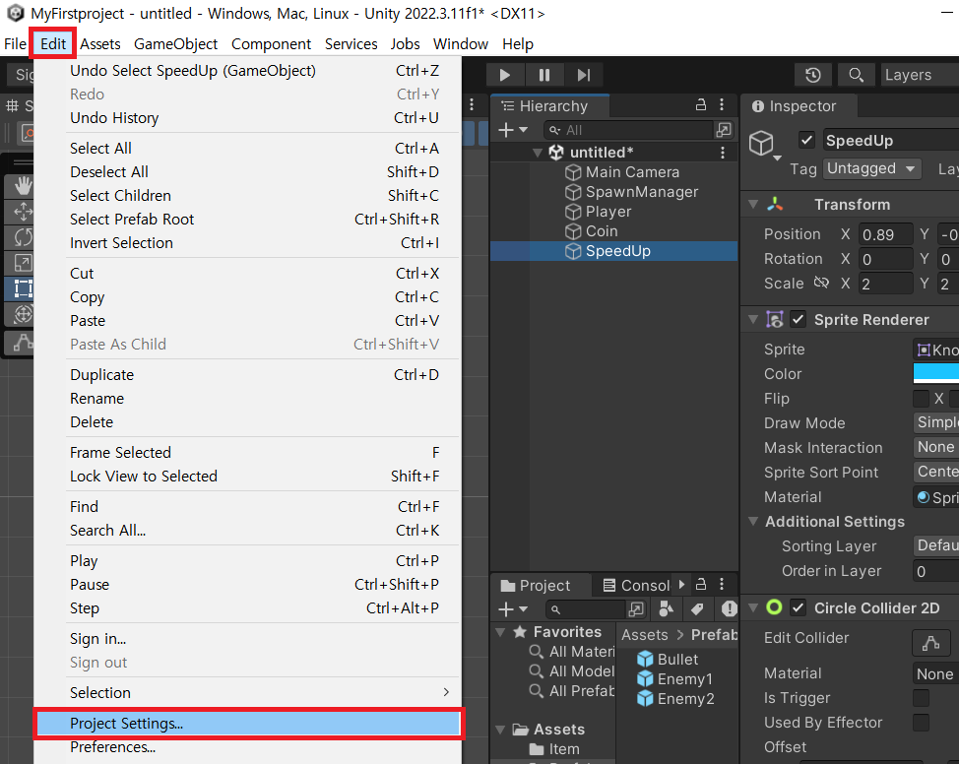959x764 pixels.
Task: Click the Pause button in toolbar
Action: [x=543, y=75]
